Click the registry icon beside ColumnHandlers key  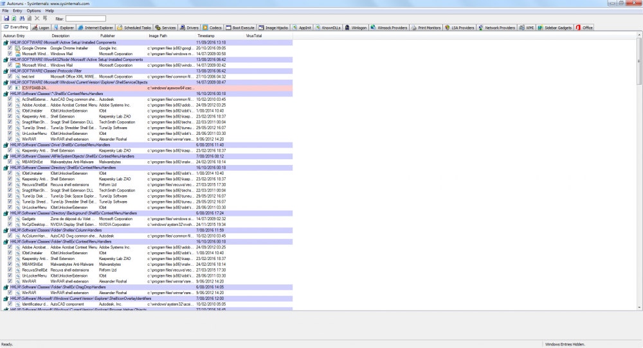coord(6,230)
